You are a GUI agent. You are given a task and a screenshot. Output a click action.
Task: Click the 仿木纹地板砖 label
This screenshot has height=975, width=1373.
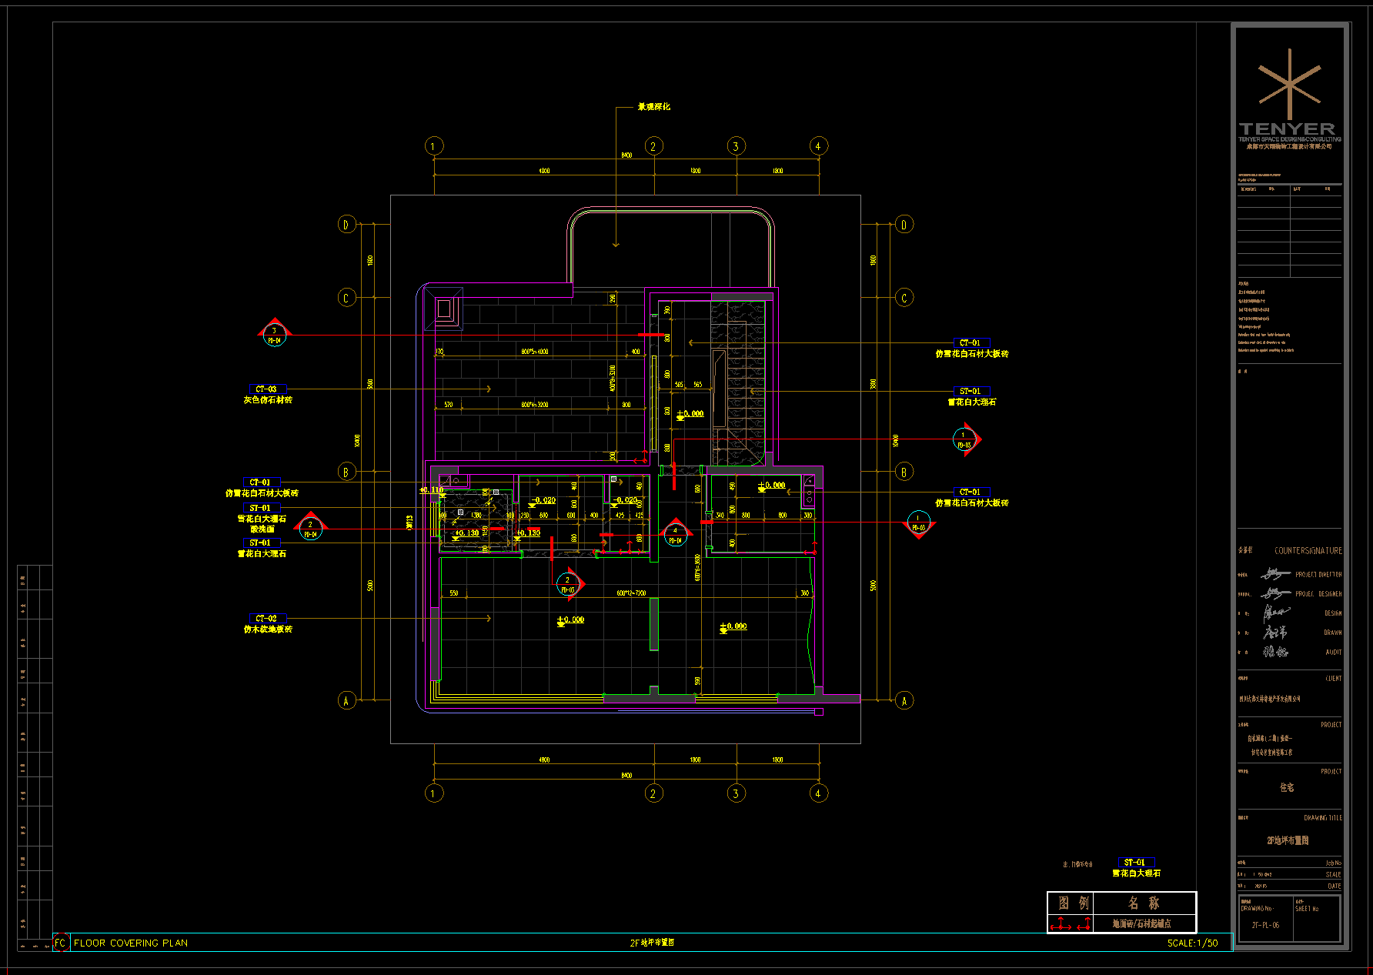click(x=268, y=629)
